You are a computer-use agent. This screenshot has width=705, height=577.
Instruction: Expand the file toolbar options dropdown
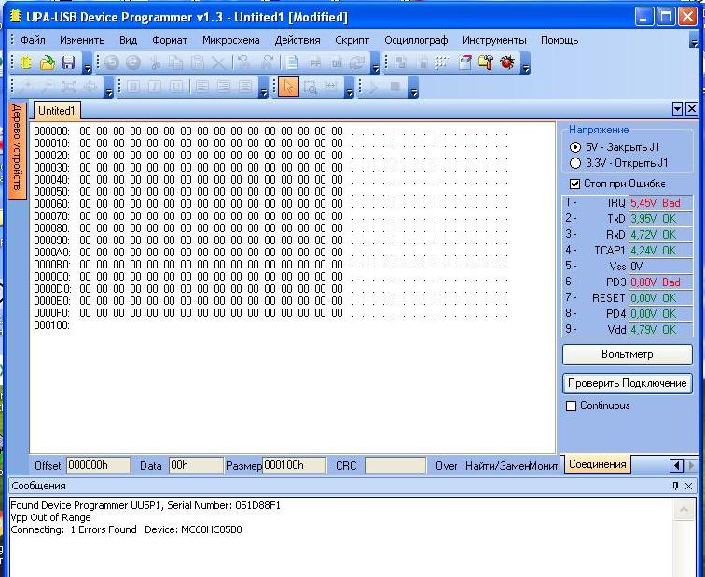(88, 63)
